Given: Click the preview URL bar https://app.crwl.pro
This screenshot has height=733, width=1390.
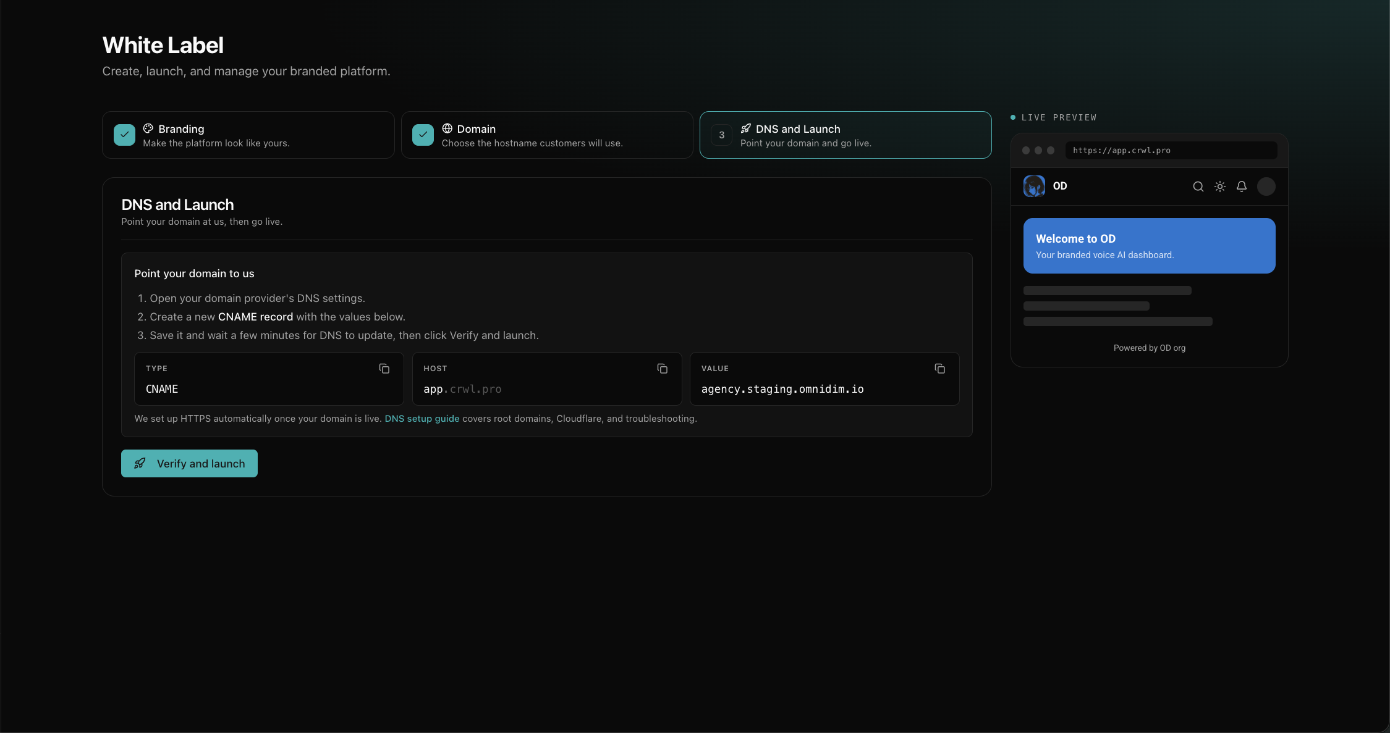Looking at the screenshot, I should (1171, 151).
